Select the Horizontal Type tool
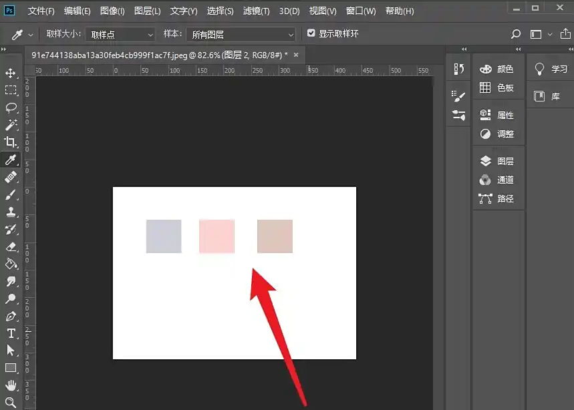This screenshot has width=574, height=410. [11, 333]
